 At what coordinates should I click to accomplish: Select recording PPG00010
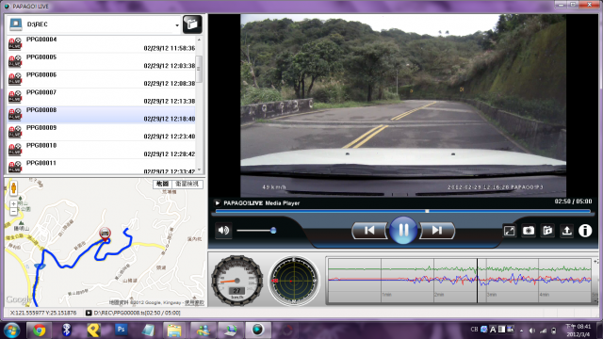click(x=101, y=150)
